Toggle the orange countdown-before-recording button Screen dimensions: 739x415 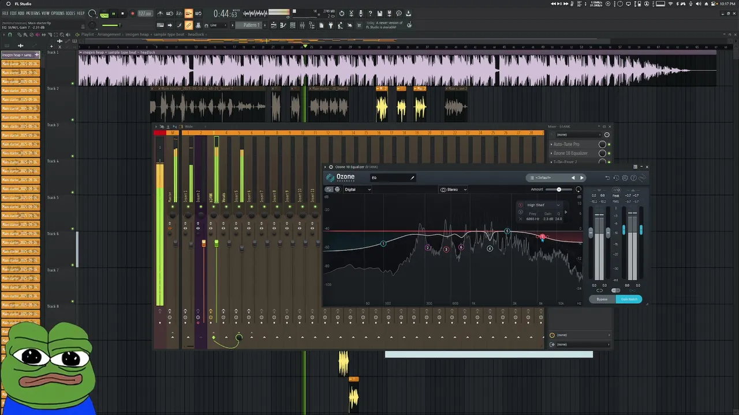pos(189,13)
